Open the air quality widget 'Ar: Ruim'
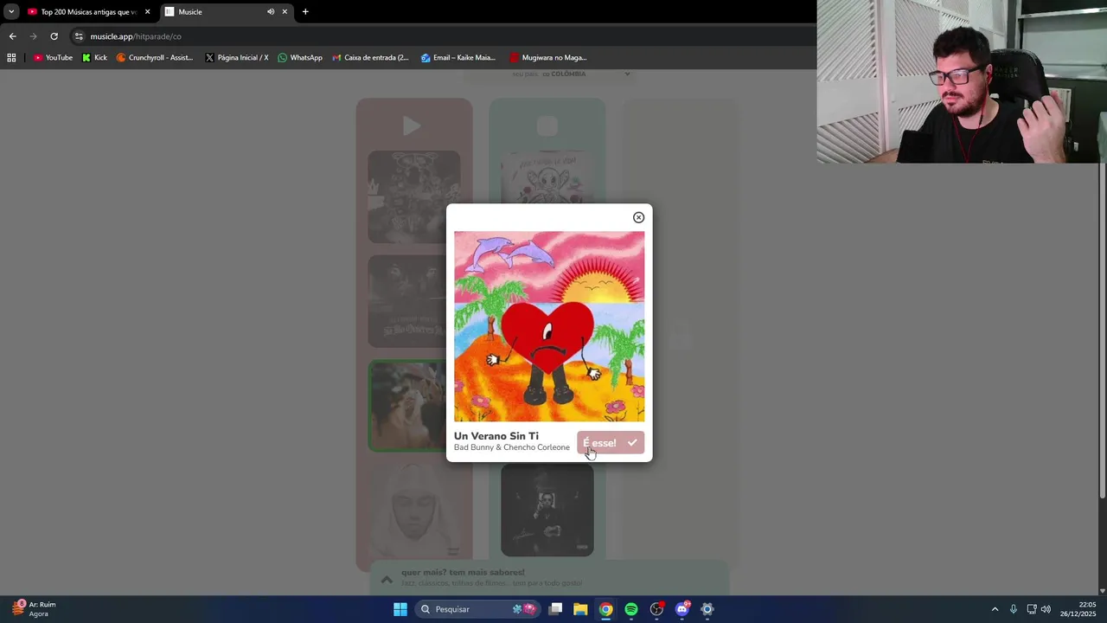Viewport: 1107px width, 623px height. click(35, 609)
